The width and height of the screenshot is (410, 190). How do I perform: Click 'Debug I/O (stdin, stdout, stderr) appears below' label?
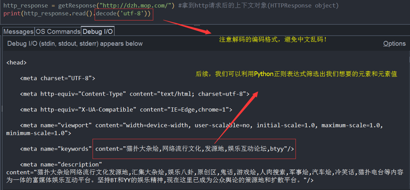coord(75,43)
